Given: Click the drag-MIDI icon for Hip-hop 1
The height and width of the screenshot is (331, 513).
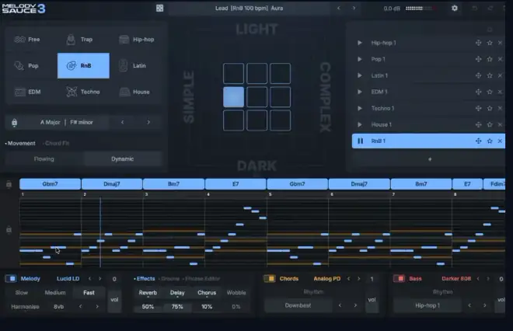Looking at the screenshot, I should tap(478, 43).
